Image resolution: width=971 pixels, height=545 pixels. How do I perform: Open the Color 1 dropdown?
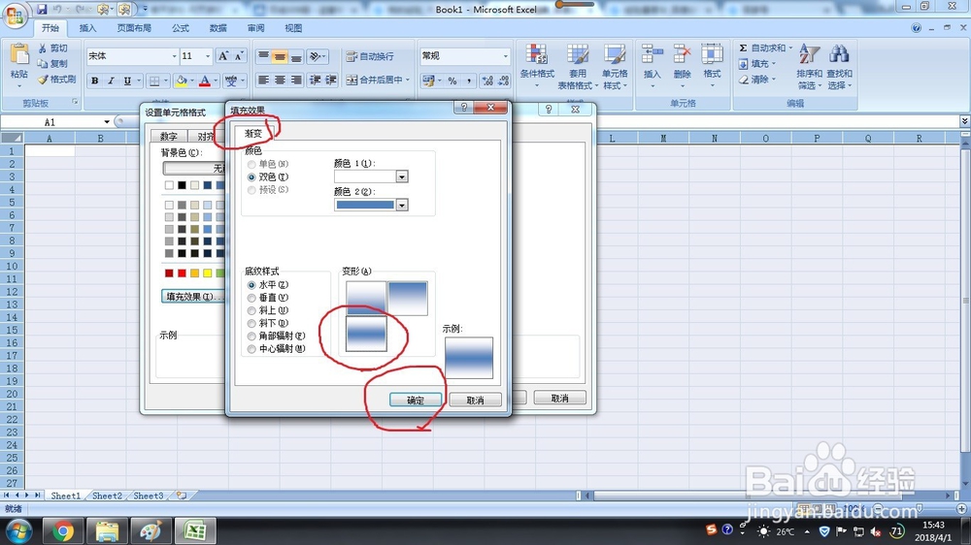402,176
